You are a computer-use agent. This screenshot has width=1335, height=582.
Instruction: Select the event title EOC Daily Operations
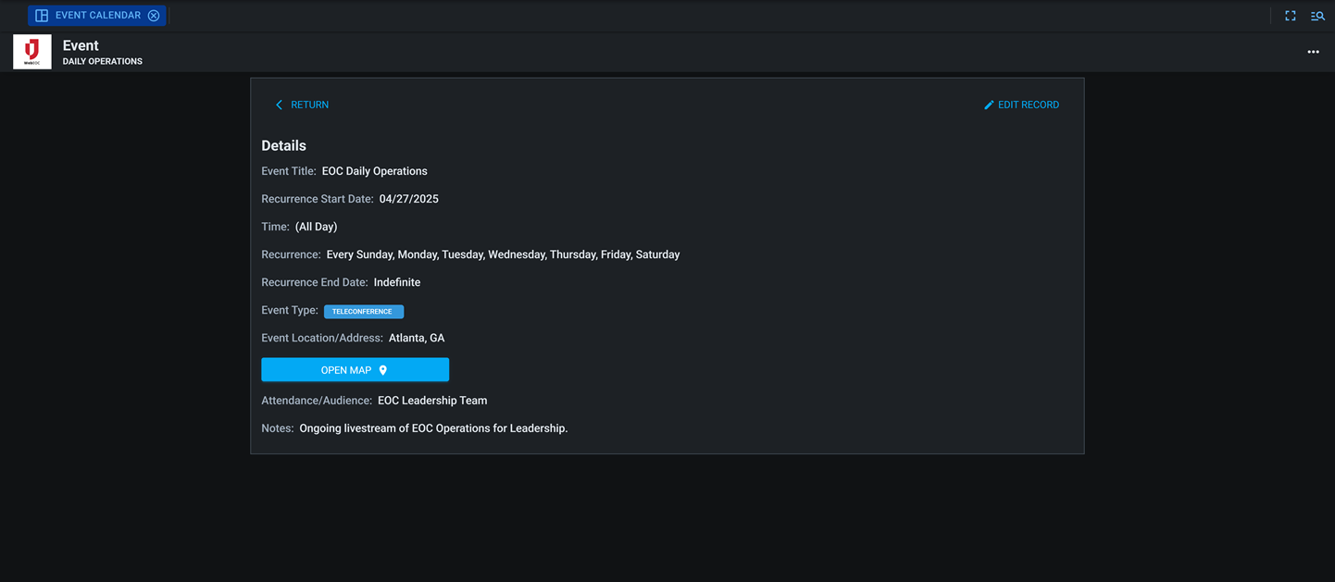374,170
